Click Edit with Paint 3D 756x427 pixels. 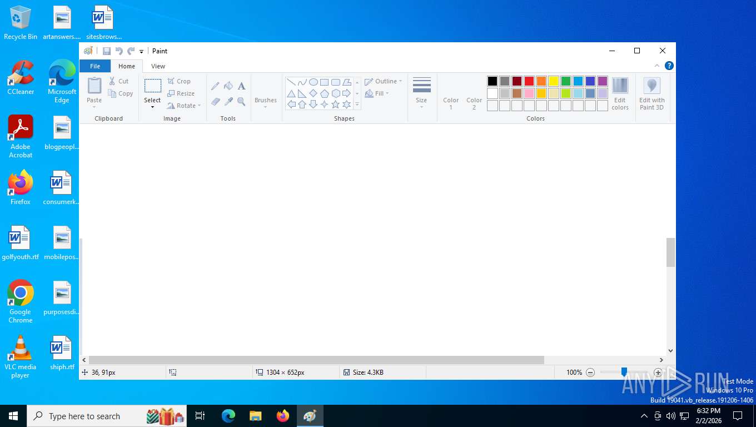click(651, 93)
